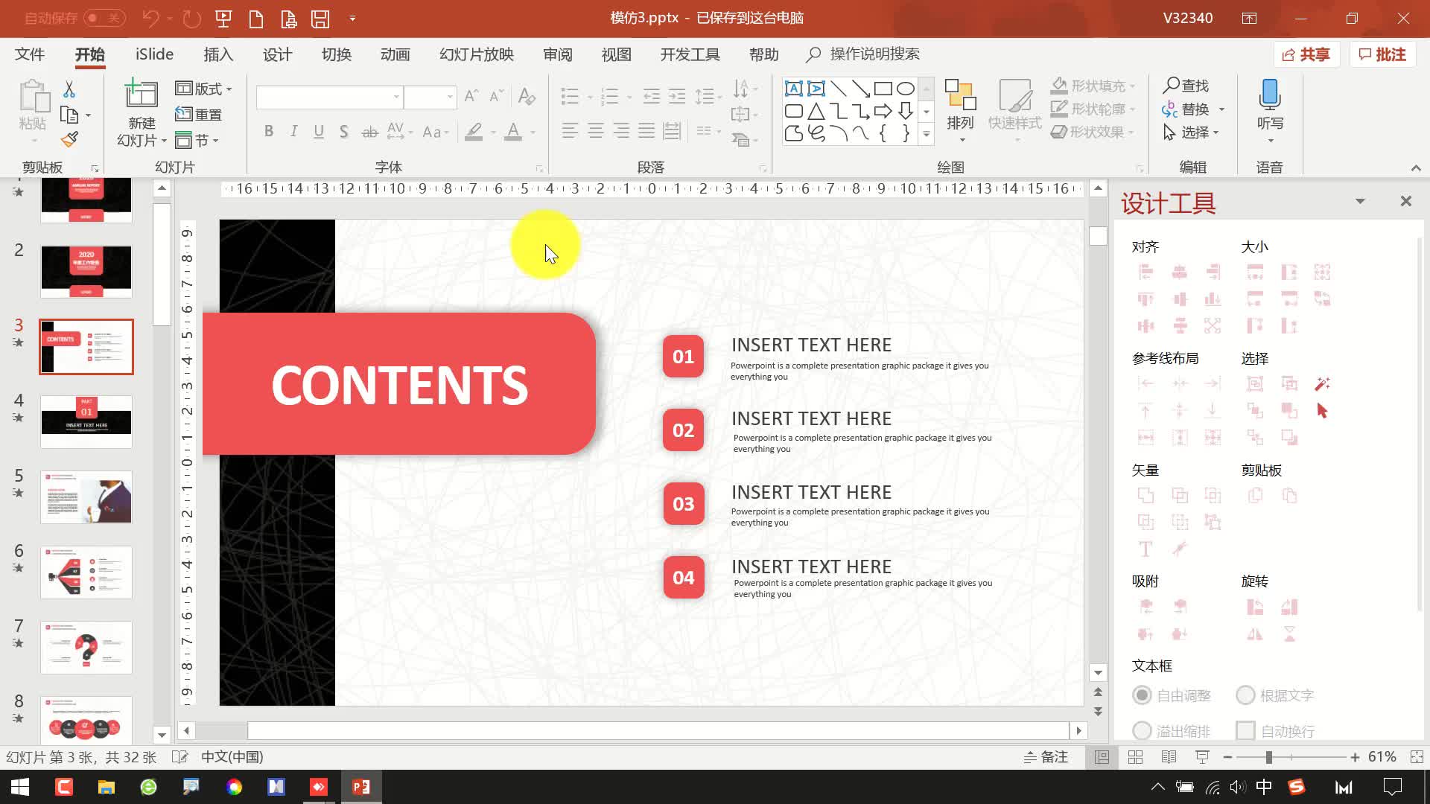Select the text box shape tool

794,89
